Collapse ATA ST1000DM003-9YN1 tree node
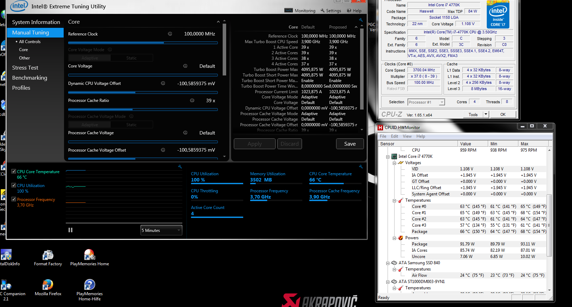This screenshot has width=572, height=307. [x=388, y=282]
